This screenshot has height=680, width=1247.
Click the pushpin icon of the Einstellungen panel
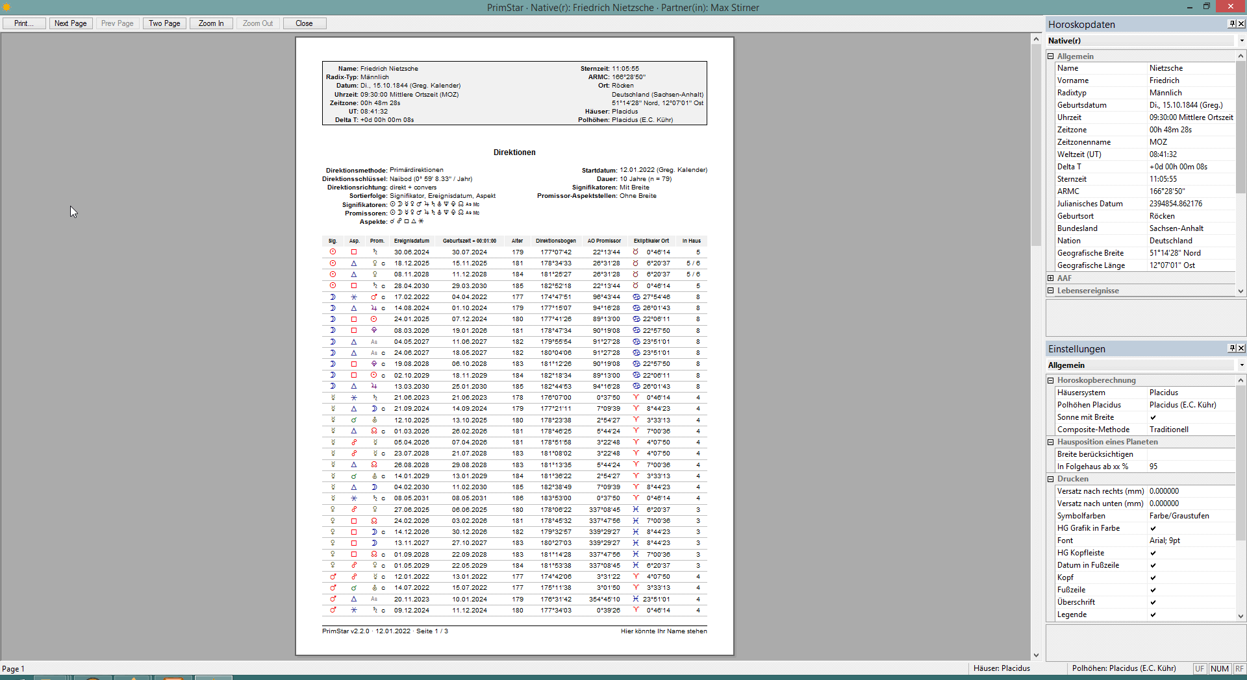click(1231, 348)
